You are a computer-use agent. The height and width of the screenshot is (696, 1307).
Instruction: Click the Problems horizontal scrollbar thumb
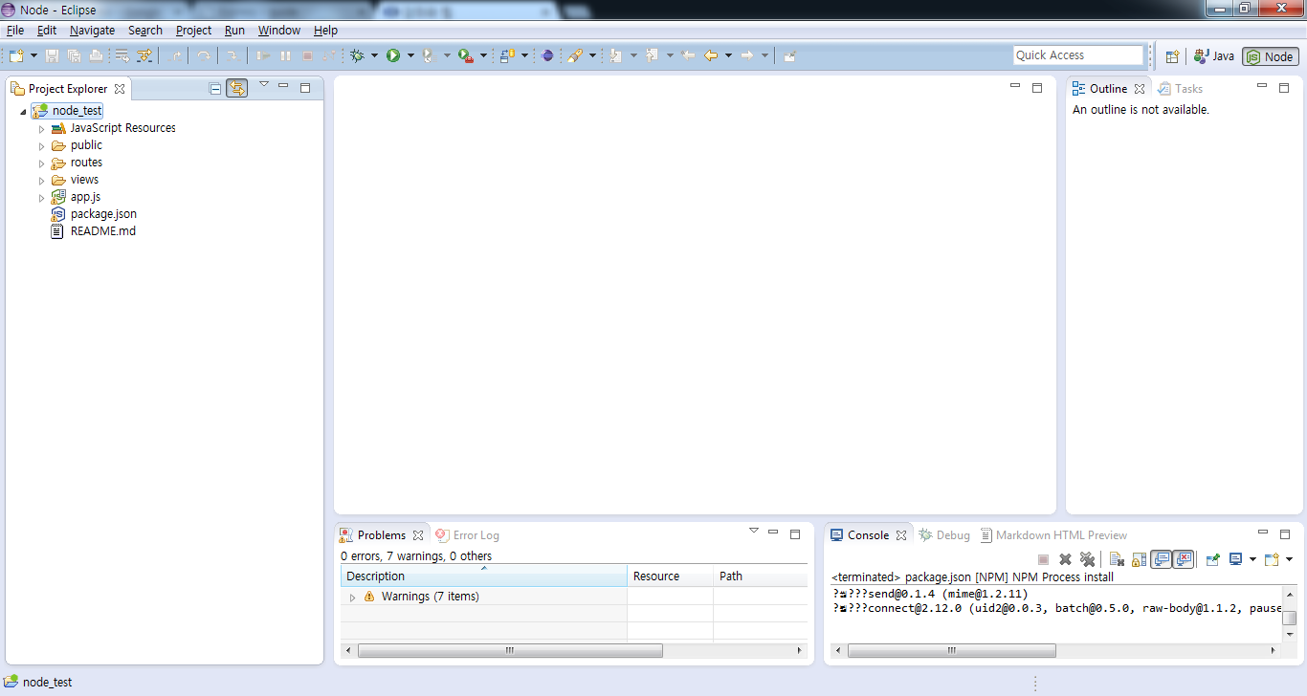point(510,651)
